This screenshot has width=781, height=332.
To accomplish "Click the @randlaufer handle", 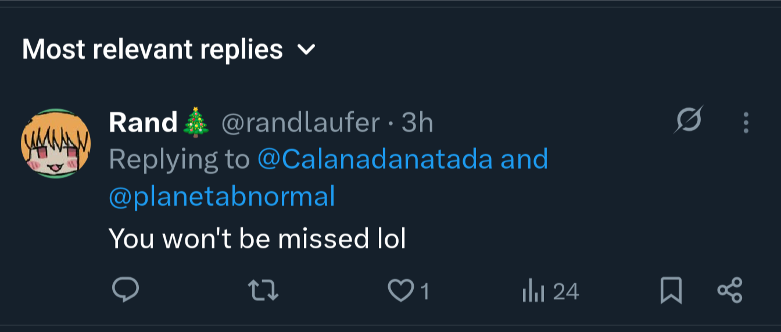I will coord(300,123).
